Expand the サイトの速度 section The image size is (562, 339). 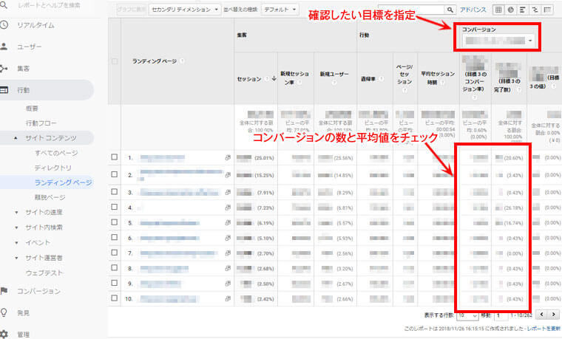coord(16,213)
